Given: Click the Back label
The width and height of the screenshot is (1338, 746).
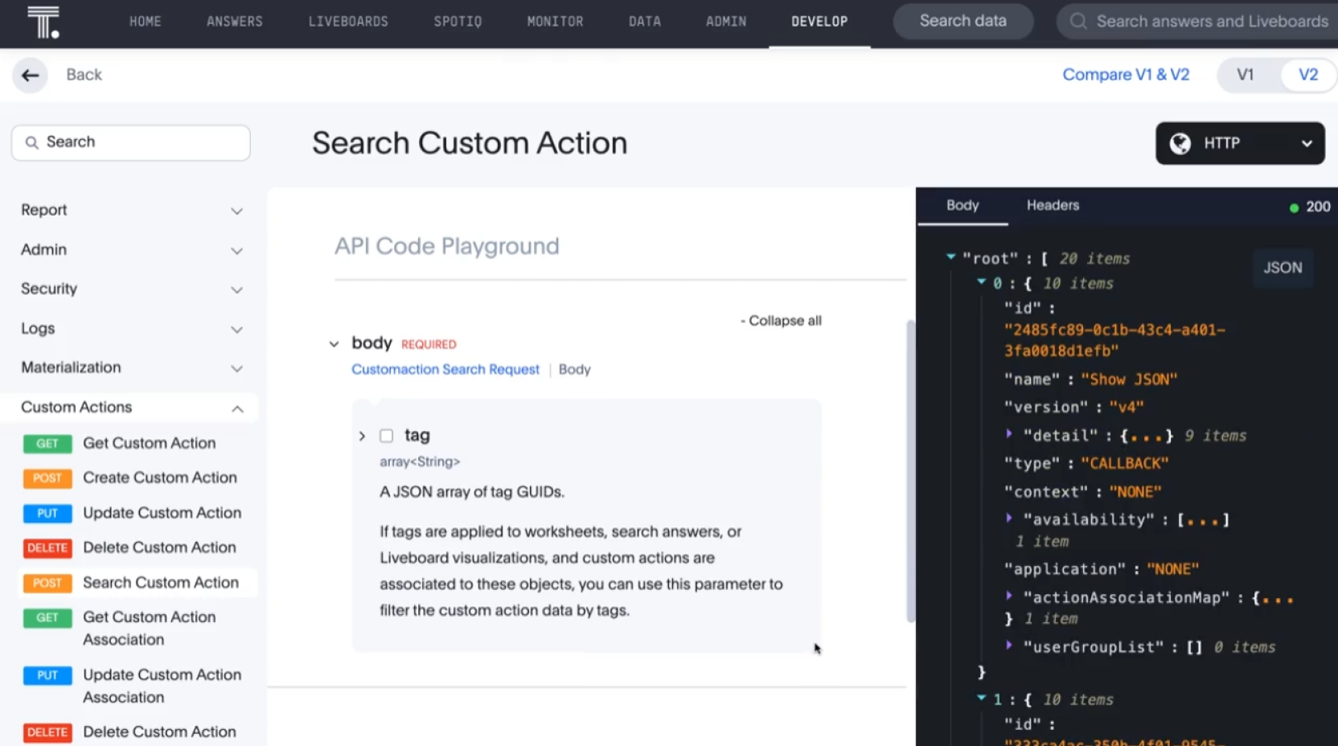Looking at the screenshot, I should [84, 75].
